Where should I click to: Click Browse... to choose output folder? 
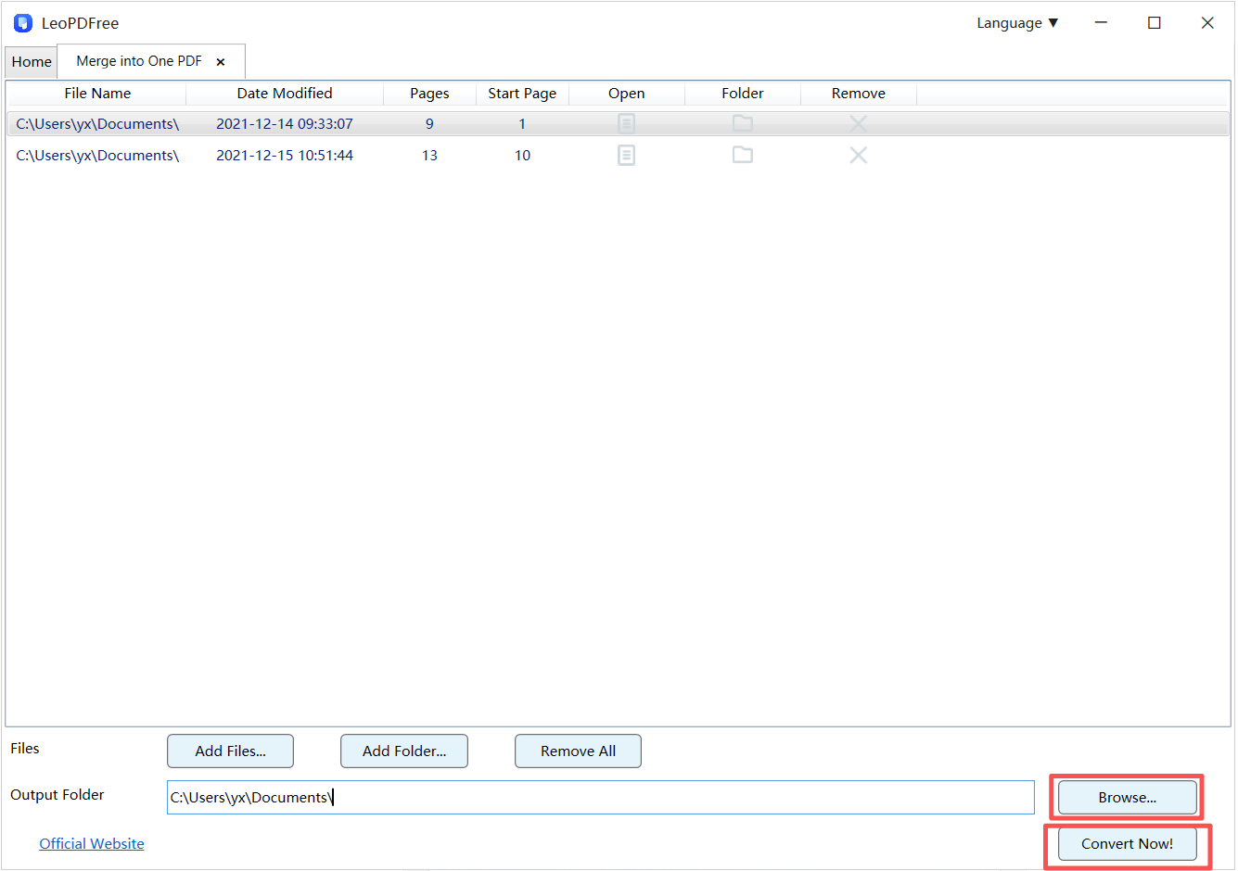click(x=1128, y=798)
